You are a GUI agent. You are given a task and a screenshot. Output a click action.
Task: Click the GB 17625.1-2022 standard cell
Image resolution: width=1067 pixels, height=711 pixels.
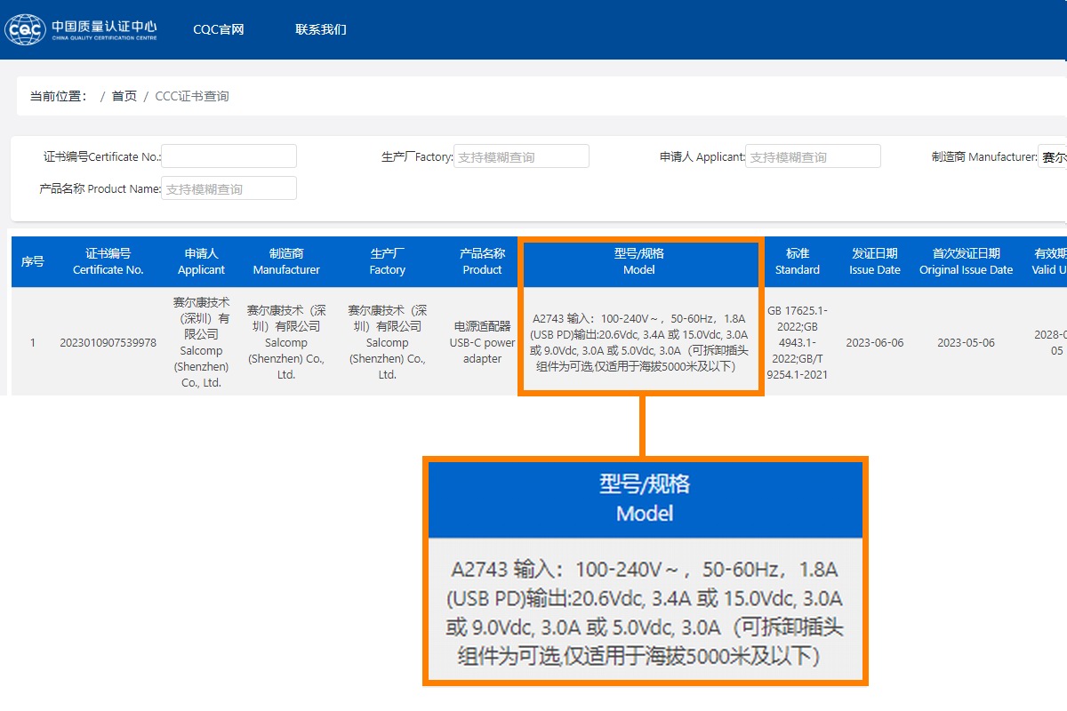pyautogui.click(x=798, y=342)
